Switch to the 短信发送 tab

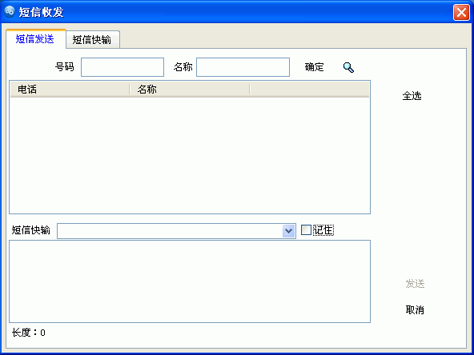35,39
